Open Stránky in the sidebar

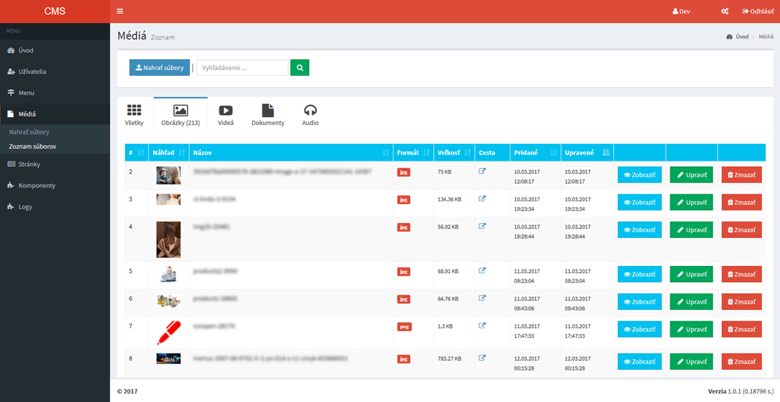point(55,164)
